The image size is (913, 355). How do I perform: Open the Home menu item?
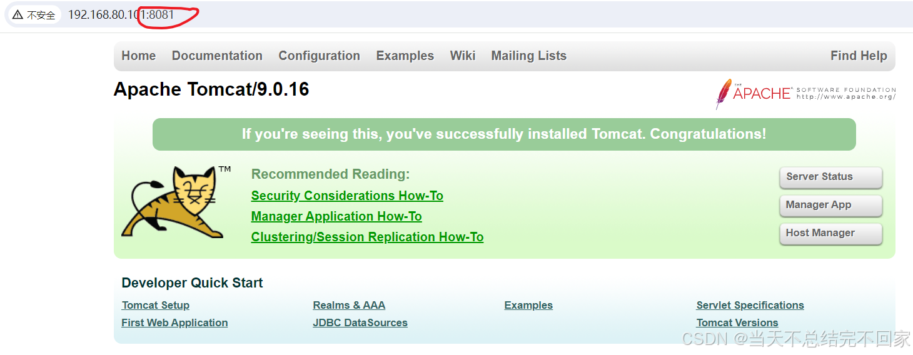138,56
